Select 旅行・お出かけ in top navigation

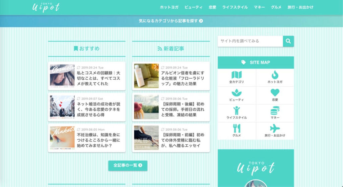[x=300, y=7]
